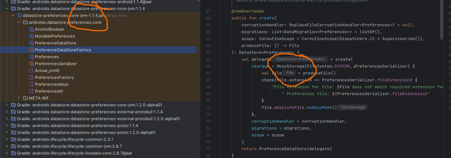Open PreferencesFactory file from the tree
This screenshot has height=158, width=451.
pyautogui.click(x=54, y=78)
